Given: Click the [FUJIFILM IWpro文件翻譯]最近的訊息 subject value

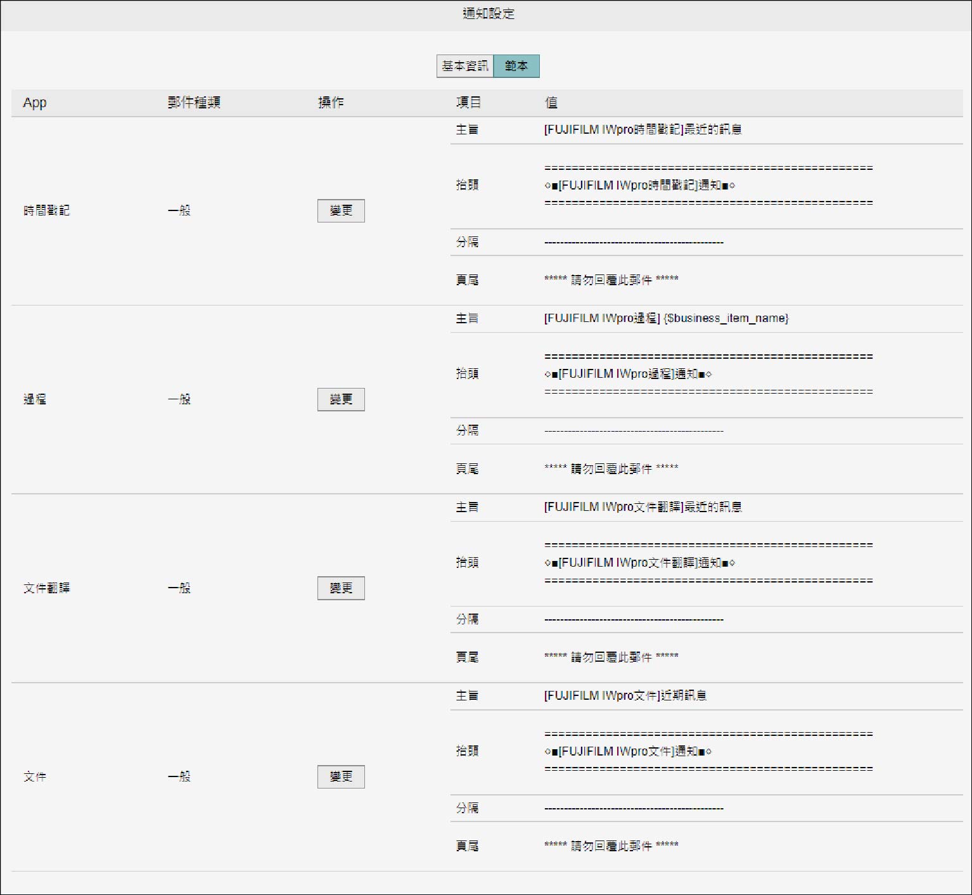Looking at the screenshot, I should click(643, 507).
